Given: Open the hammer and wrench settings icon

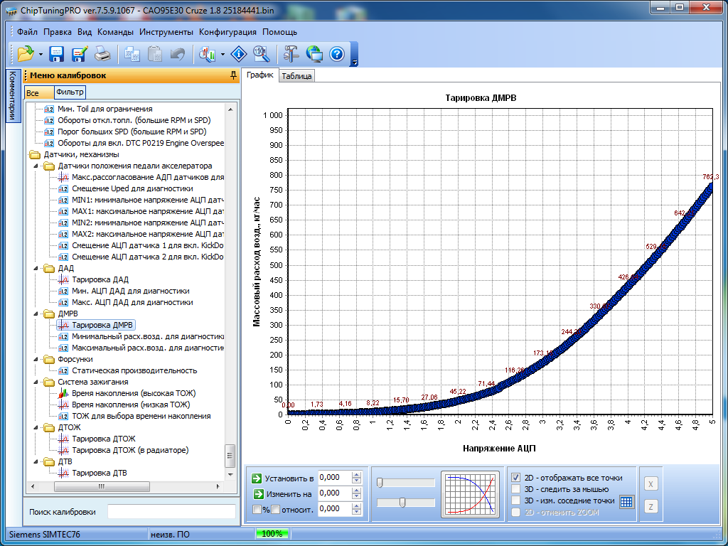Looking at the screenshot, I should (x=291, y=54).
